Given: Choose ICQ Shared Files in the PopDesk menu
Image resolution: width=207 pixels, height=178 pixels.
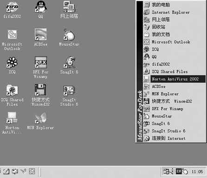Looking at the screenshot, I should pos(175,71).
